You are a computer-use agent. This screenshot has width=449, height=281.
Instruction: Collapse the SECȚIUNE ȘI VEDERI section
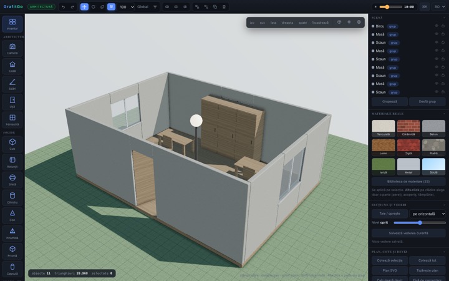click(444, 205)
